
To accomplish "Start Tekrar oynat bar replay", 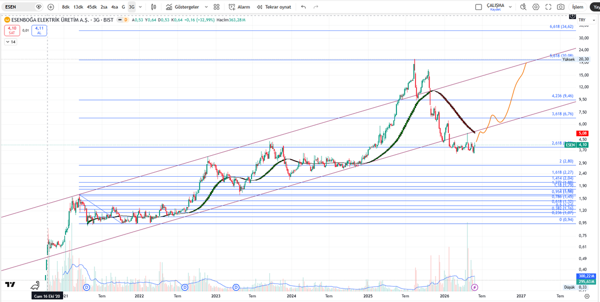I will coord(274,7).
